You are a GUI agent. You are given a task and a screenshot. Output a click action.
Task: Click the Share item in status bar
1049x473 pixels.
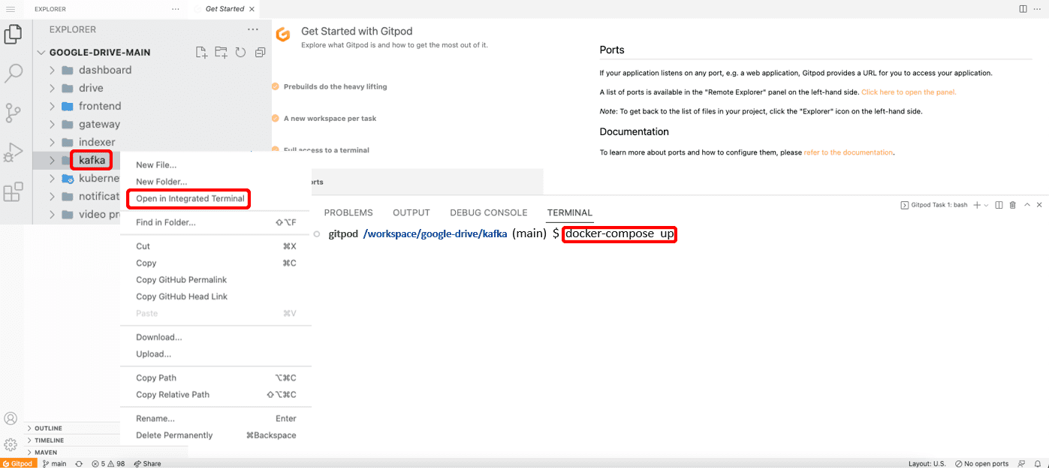coord(147,464)
